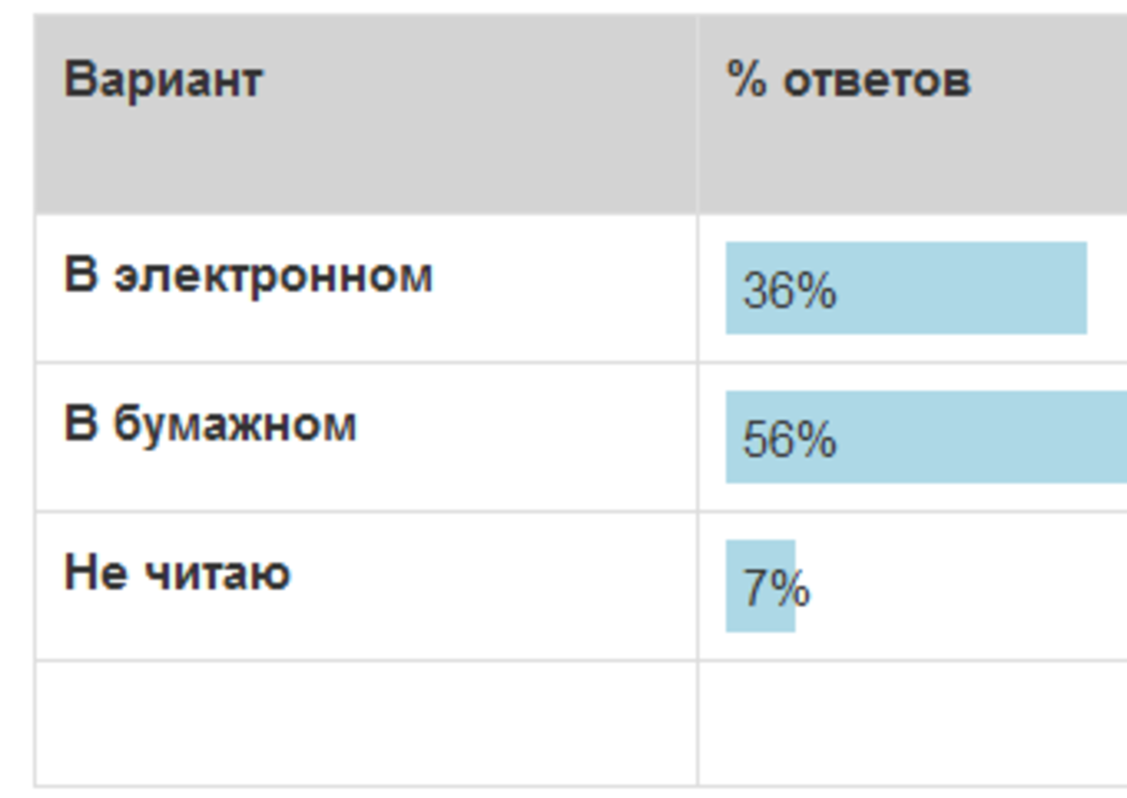The height and width of the screenshot is (798, 1127).
Task: Click the 56% value text
Action: pos(790,439)
